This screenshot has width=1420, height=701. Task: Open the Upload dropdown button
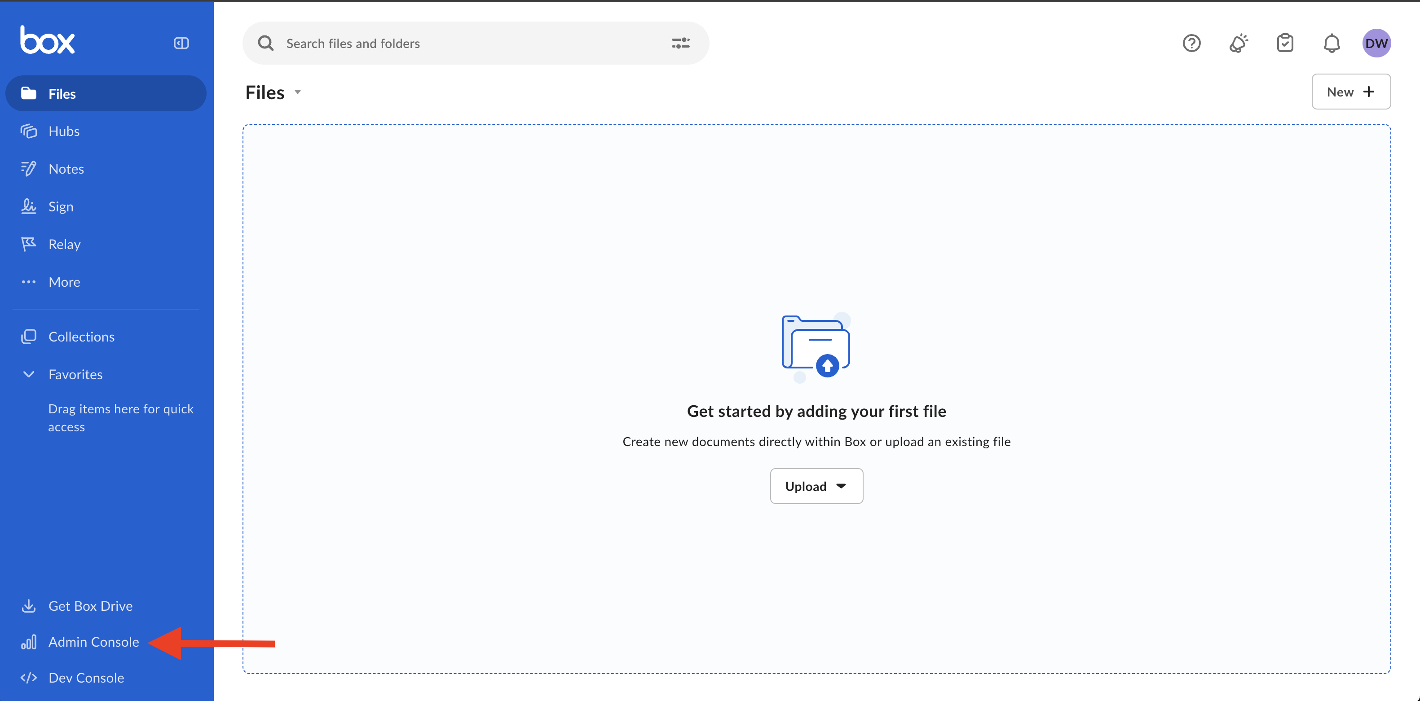pos(816,486)
